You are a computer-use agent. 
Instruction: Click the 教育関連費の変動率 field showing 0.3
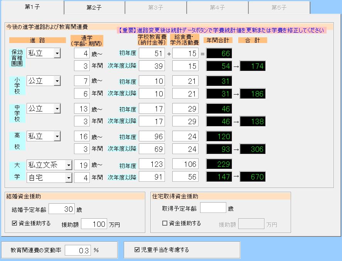click(x=77, y=250)
